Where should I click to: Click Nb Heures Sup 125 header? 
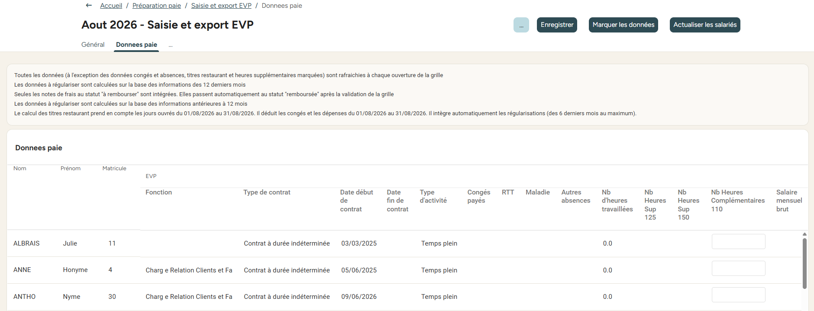655,204
